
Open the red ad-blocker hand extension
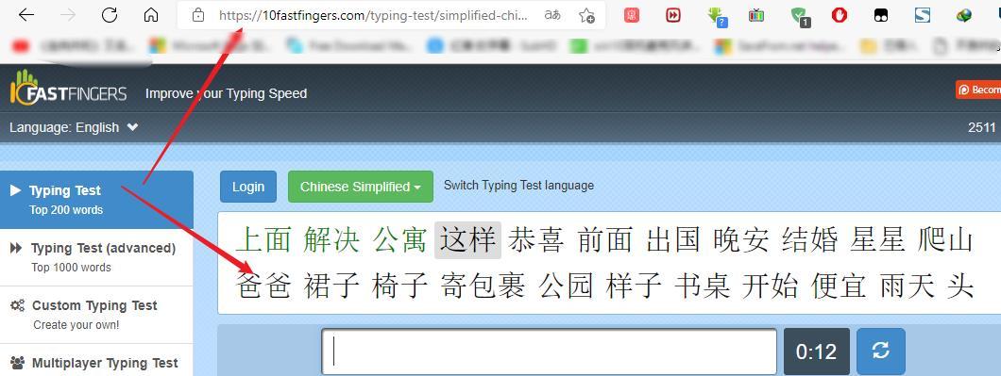coord(840,15)
